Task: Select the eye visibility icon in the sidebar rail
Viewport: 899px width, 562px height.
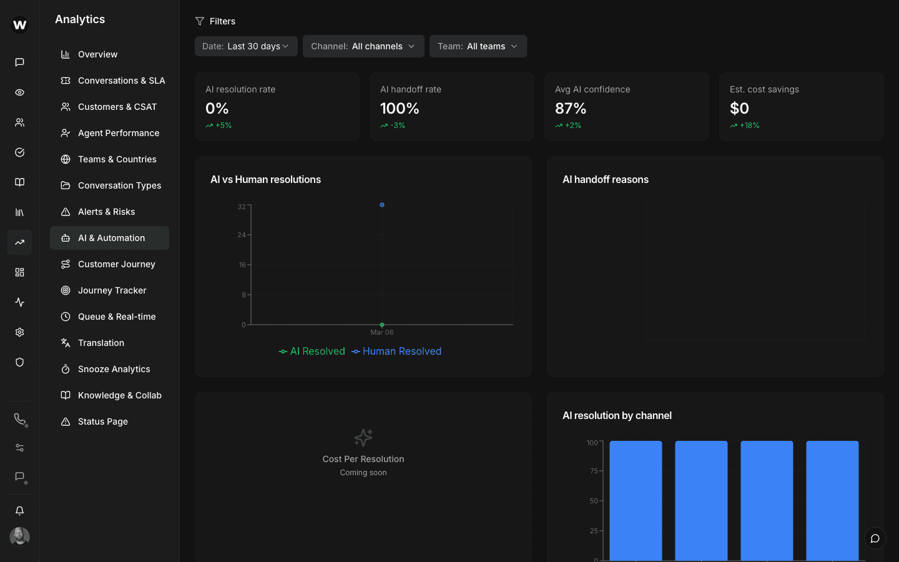Action: coord(19,92)
